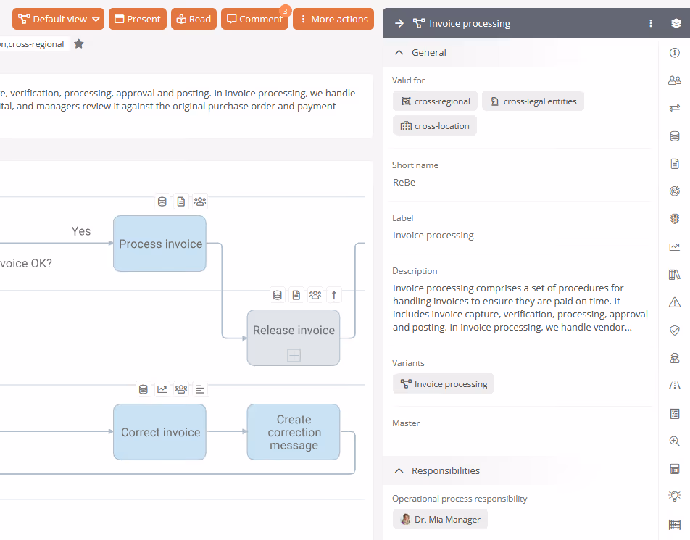Click the cross-regional tag
This screenshot has height=540, width=690.
click(x=435, y=101)
